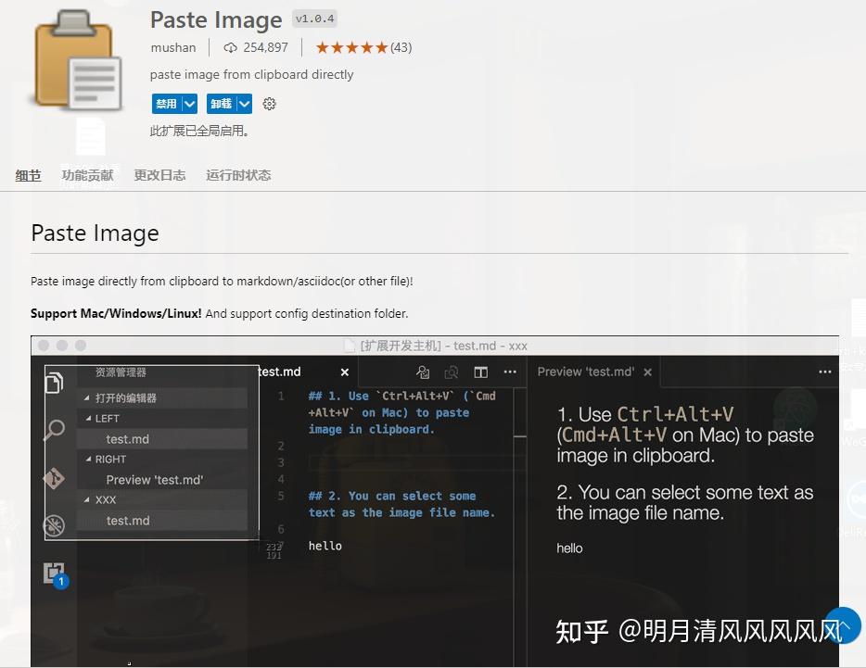Image resolution: width=866 pixels, height=668 pixels.
Task: Switch to the 运行时状态 tab
Action: (x=237, y=174)
